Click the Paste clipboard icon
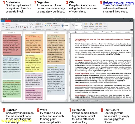Viewport: 135px width, 124px height. [3, 24]
